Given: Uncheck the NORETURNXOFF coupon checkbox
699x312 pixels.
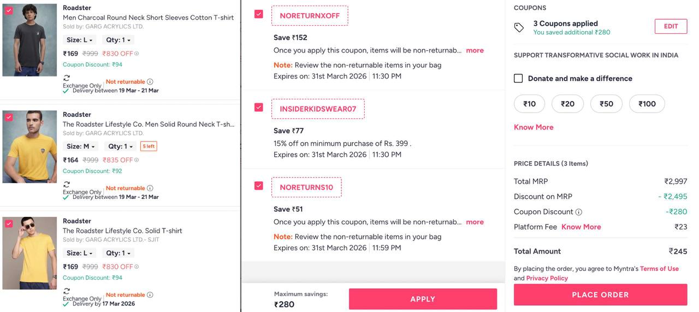Looking at the screenshot, I should click(259, 14).
